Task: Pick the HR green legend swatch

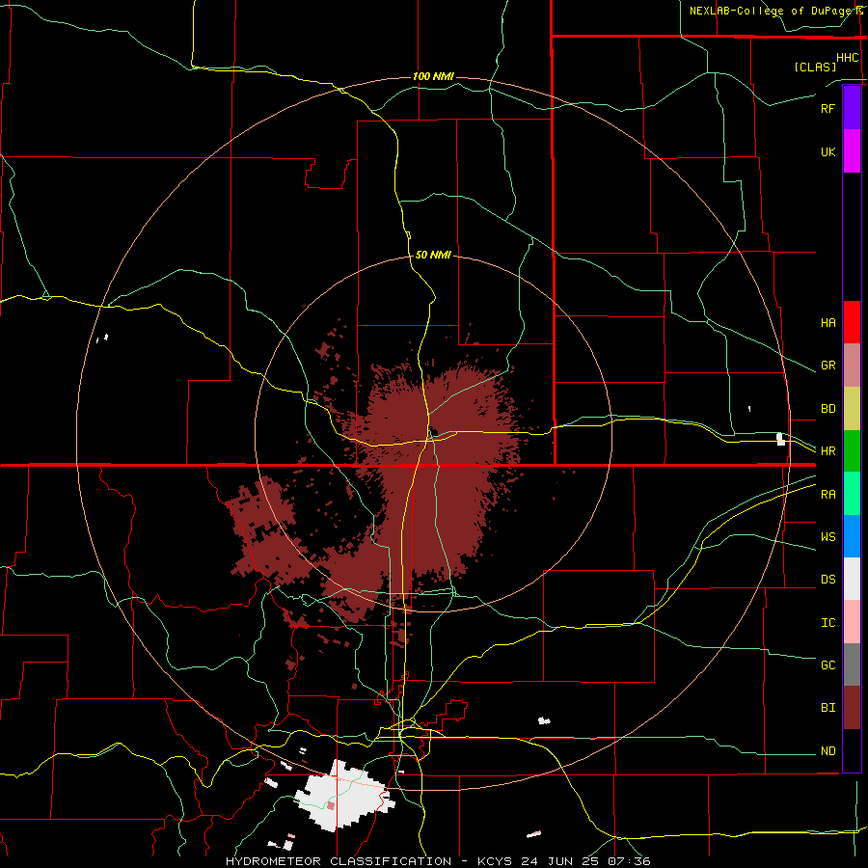Action: point(852,451)
